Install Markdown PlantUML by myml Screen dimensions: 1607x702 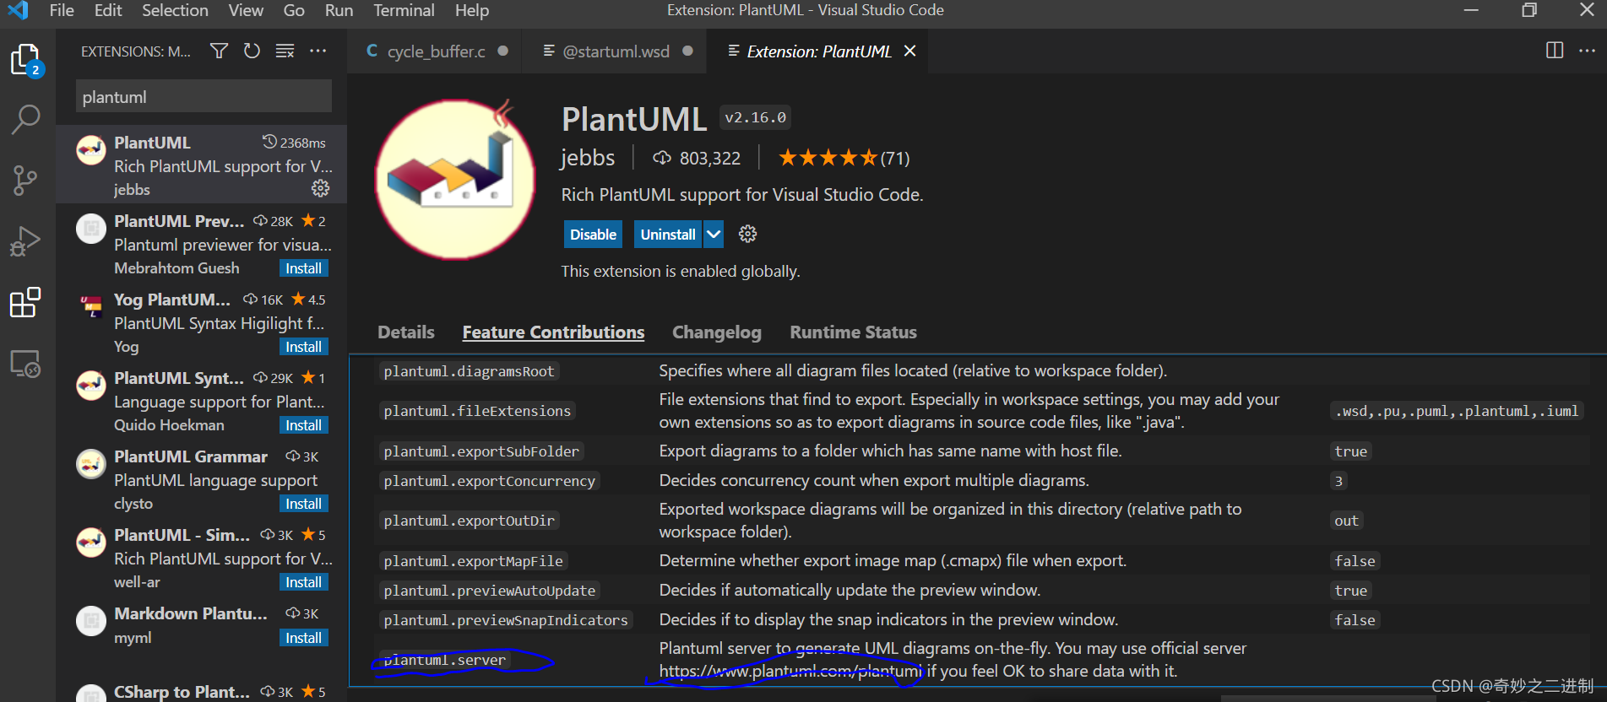pos(303,638)
